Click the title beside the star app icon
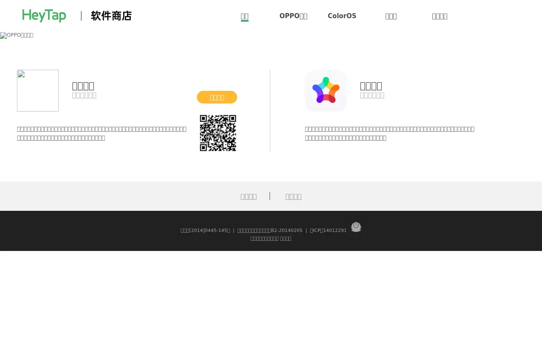This screenshot has width=542, height=338. [x=371, y=86]
